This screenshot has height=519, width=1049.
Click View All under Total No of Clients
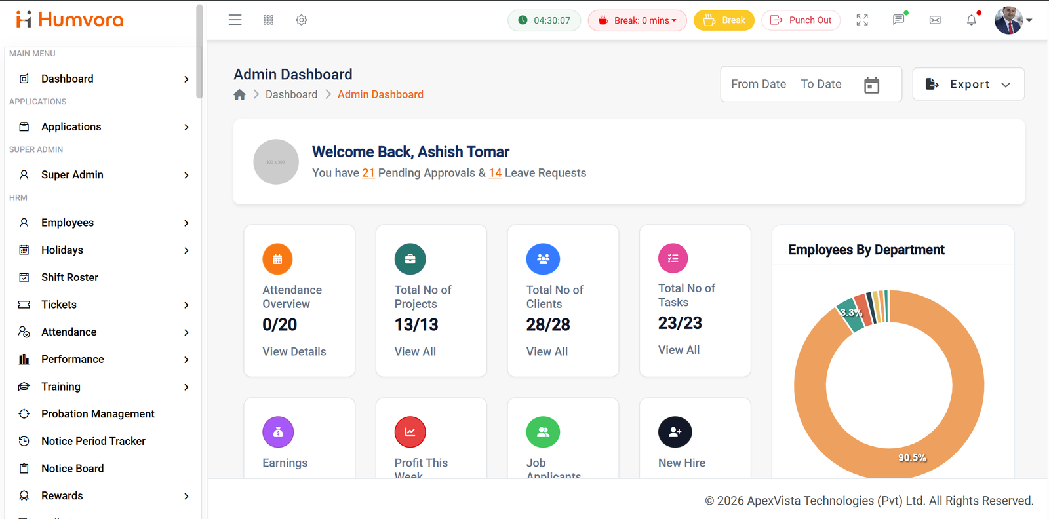(547, 351)
